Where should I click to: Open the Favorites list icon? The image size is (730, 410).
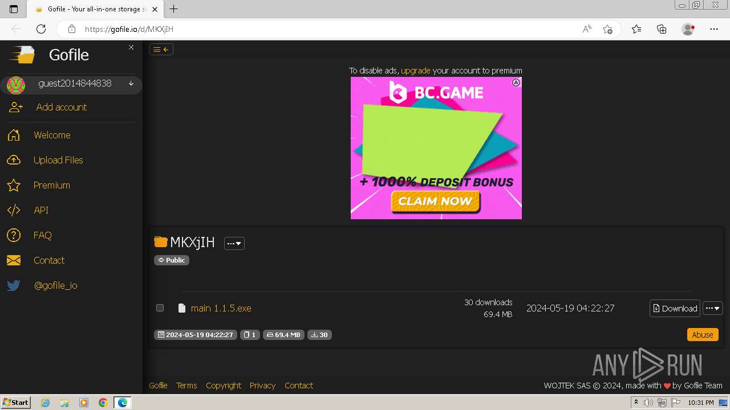pos(636,29)
